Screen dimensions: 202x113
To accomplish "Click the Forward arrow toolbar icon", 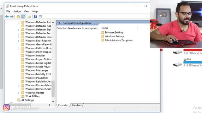I will click(x=12, y=17).
